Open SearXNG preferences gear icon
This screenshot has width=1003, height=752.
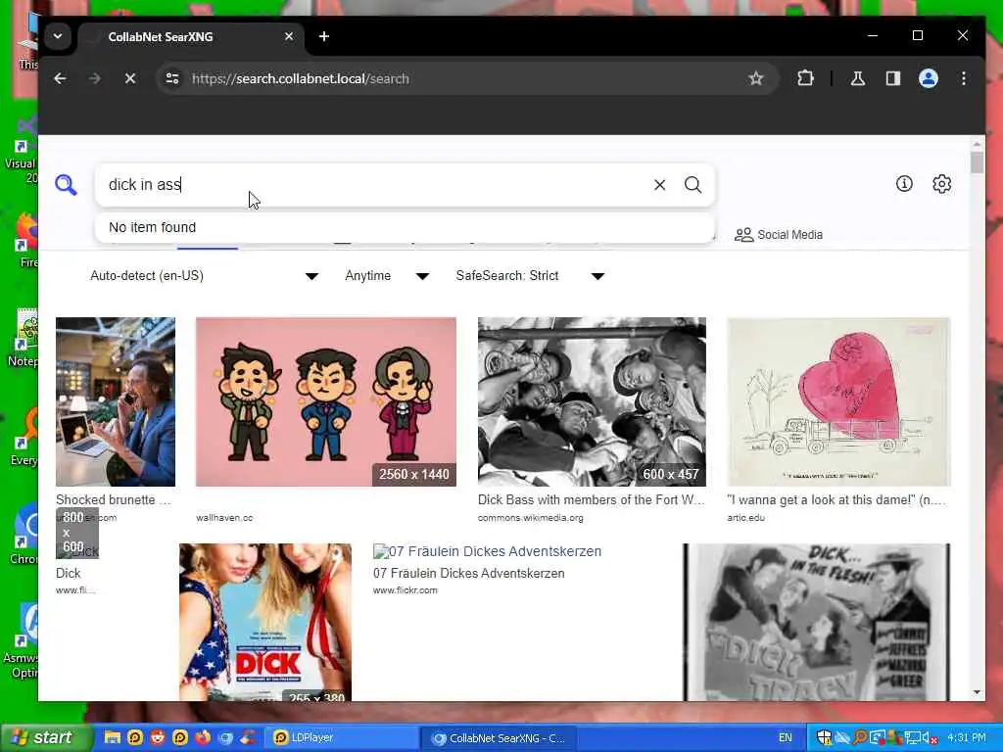(941, 184)
